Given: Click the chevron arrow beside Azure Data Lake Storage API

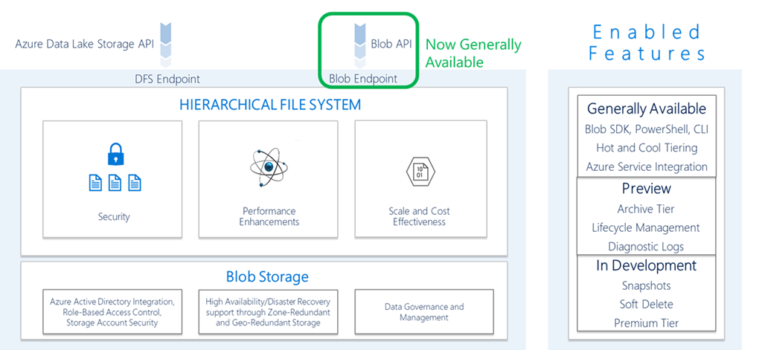Looking at the screenshot, I should (x=167, y=42).
